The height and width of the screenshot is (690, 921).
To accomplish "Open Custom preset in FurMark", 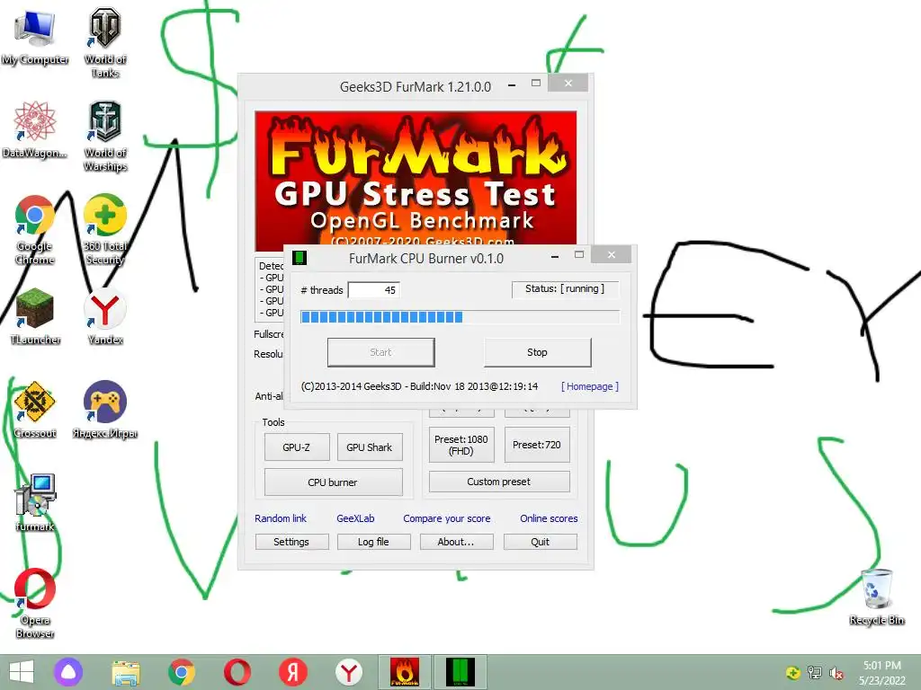I will point(498,482).
